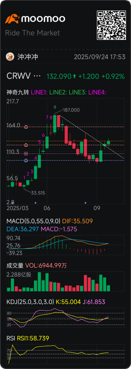Click the blue event dot left of 06

36,203
